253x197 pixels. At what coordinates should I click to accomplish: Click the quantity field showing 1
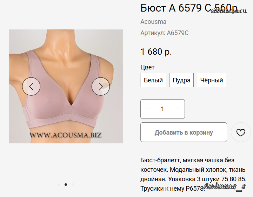(162, 109)
